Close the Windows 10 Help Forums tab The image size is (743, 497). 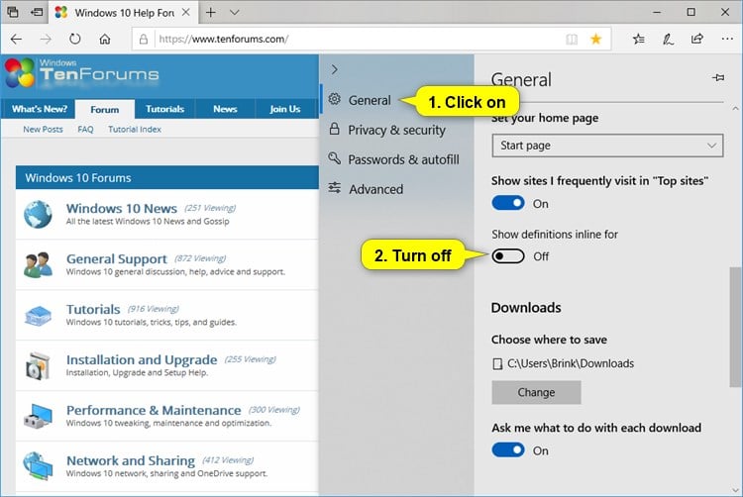click(x=186, y=12)
